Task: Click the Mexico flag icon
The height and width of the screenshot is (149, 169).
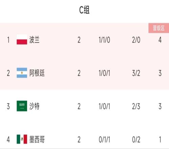Action: (x=22, y=139)
